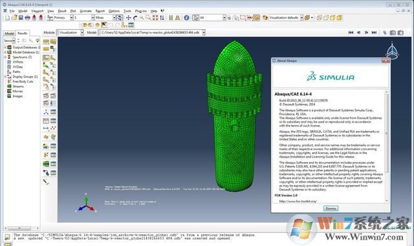
Task: Click the About dialog vertical scrollbar
Action: 387,147
